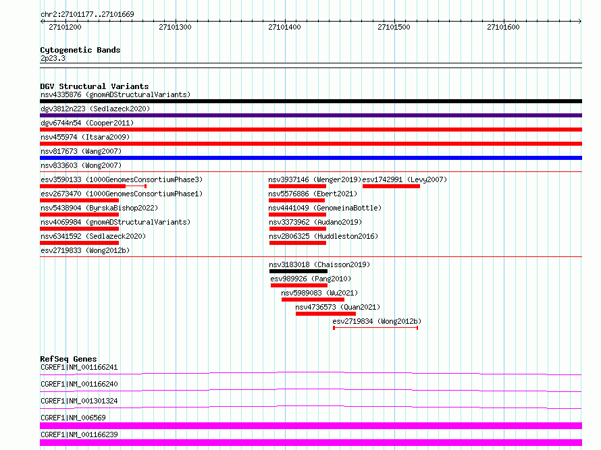Click the purple bar for dgv3812n223

tap(311, 115)
